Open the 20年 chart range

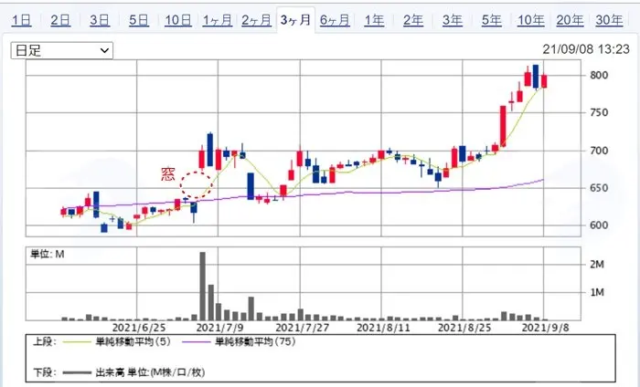570,20
